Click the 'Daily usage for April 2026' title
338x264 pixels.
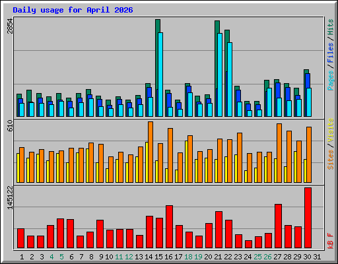point(73,10)
